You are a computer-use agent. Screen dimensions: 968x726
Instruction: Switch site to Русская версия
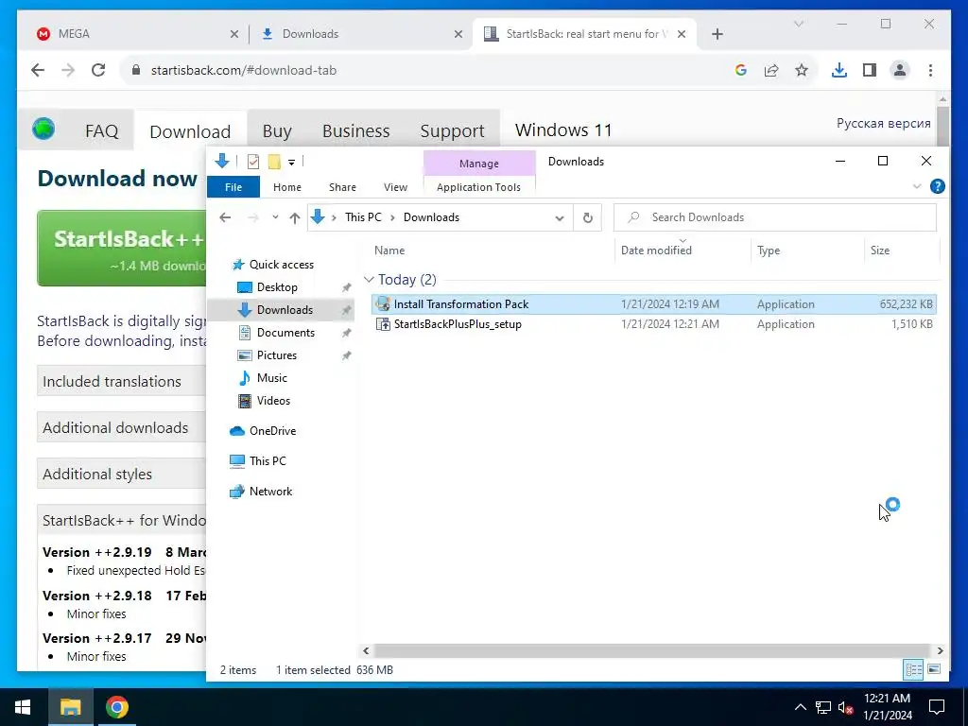click(883, 123)
